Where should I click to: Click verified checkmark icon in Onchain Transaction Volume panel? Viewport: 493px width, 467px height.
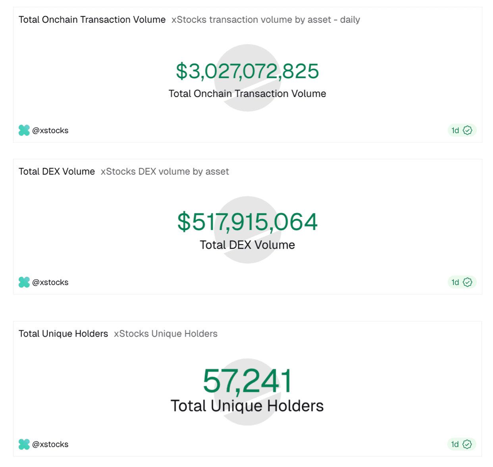pyautogui.click(x=468, y=130)
